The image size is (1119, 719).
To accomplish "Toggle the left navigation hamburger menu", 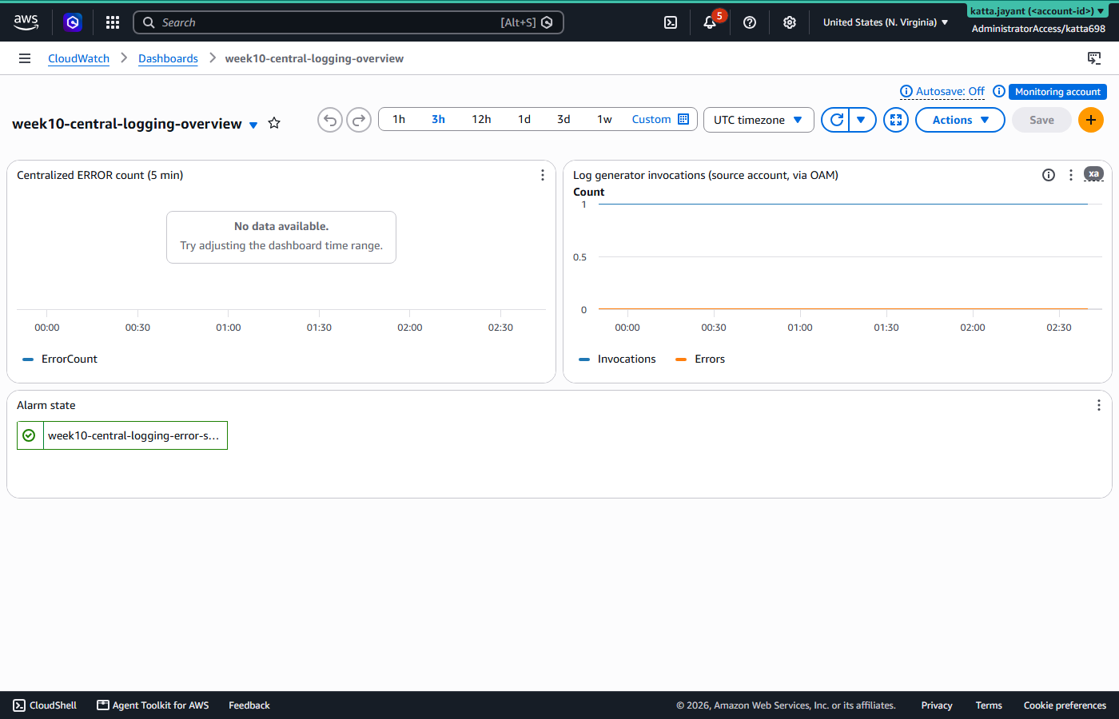I will click(25, 58).
